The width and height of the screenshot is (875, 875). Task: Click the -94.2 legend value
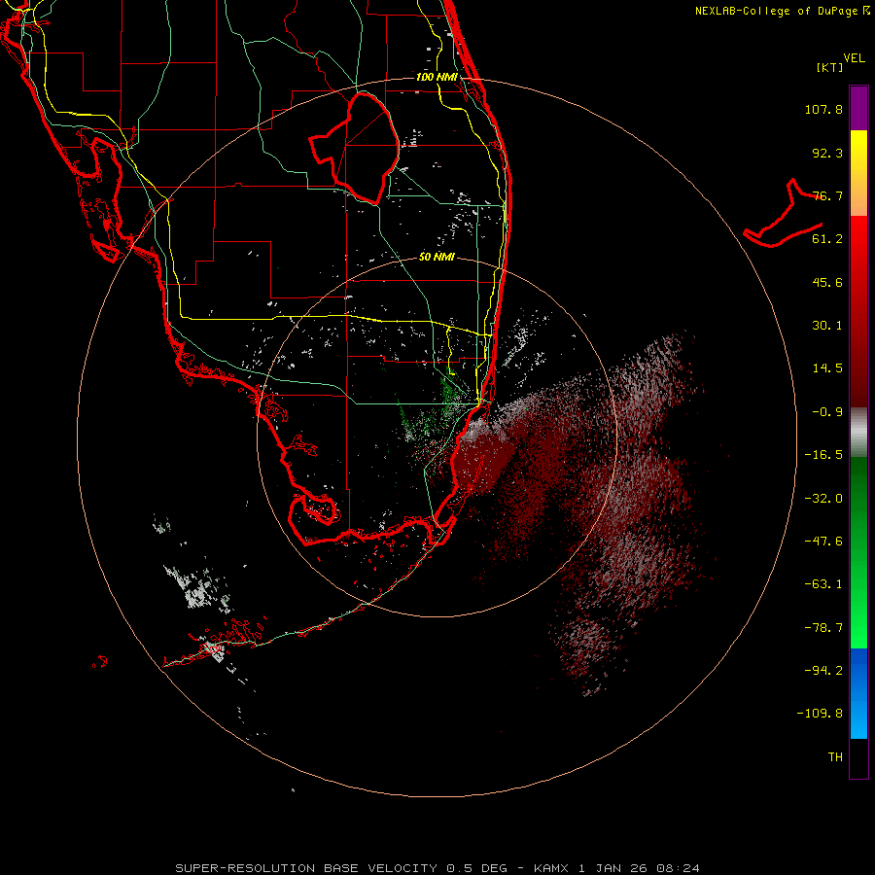[x=823, y=670]
